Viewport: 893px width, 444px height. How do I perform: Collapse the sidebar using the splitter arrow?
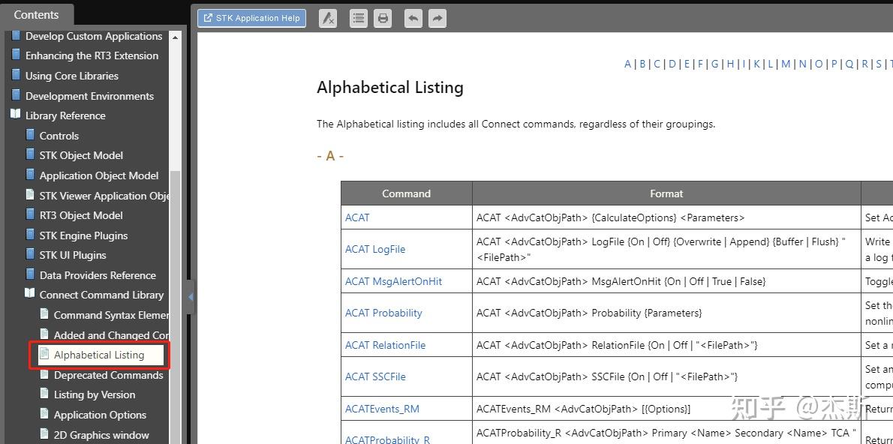191,296
